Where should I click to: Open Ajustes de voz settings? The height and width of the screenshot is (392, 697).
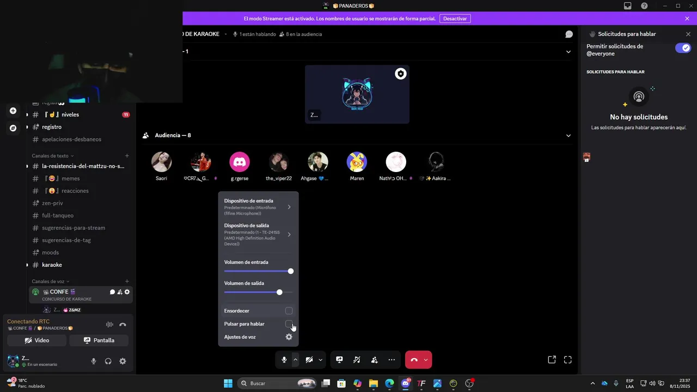258,337
